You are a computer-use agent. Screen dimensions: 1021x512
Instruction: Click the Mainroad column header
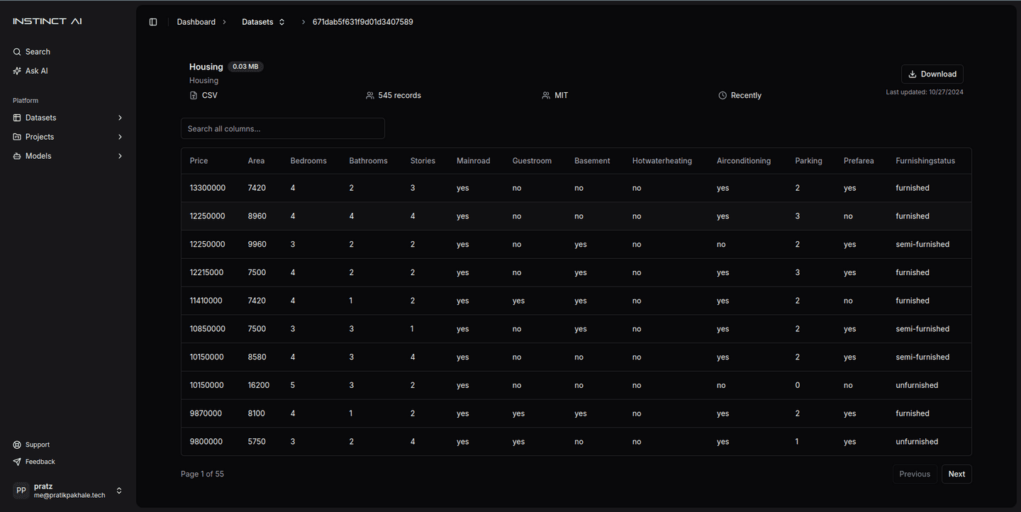(473, 161)
